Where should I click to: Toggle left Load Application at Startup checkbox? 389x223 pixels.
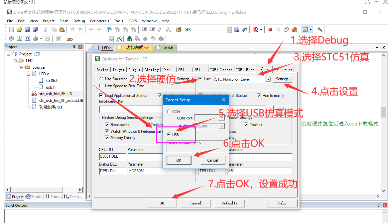click(x=101, y=95)
